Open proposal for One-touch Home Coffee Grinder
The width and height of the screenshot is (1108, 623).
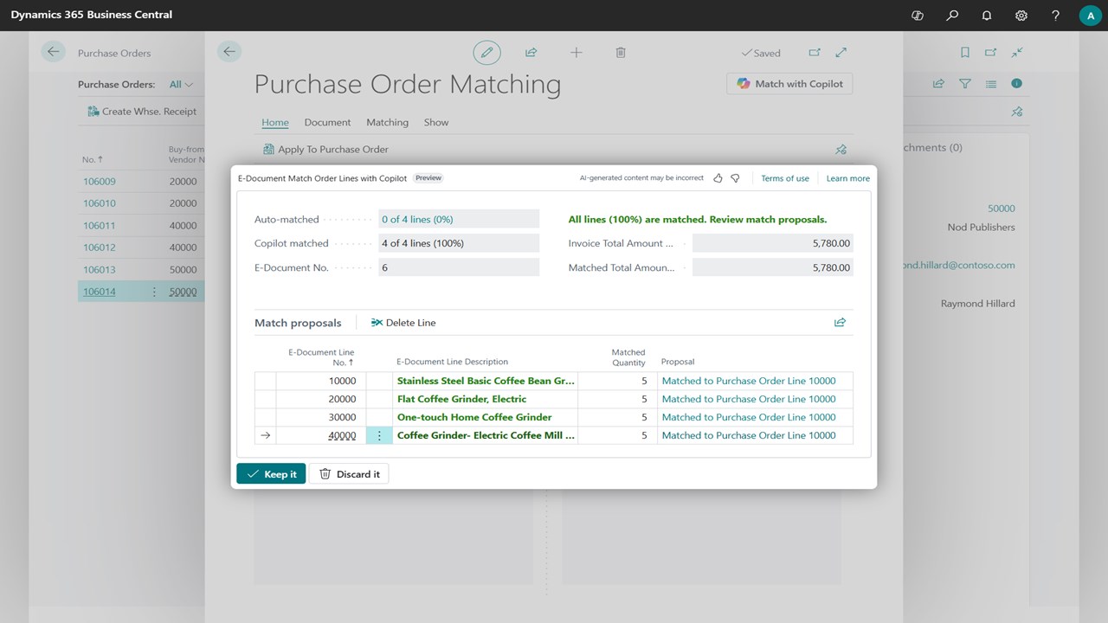[x=749, y=417]
